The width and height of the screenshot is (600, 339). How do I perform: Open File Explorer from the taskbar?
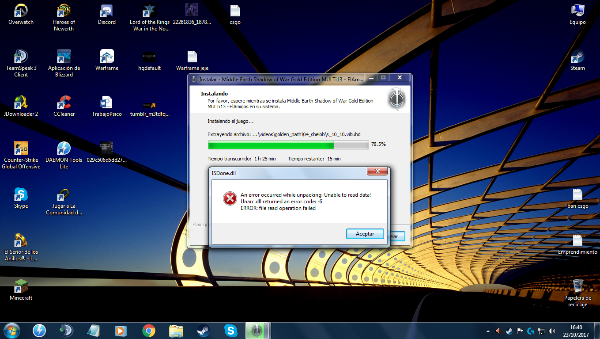coord(176,331)
